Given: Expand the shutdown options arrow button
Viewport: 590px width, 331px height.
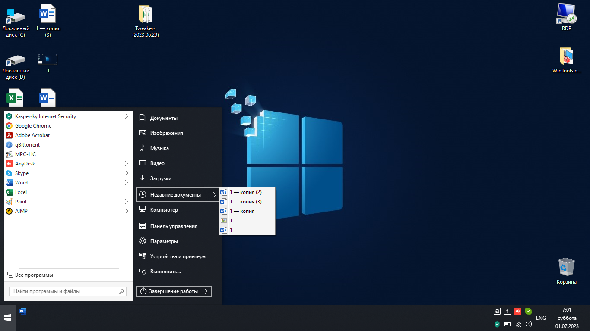Looking at the screenshot, I should tap(206, 291).
